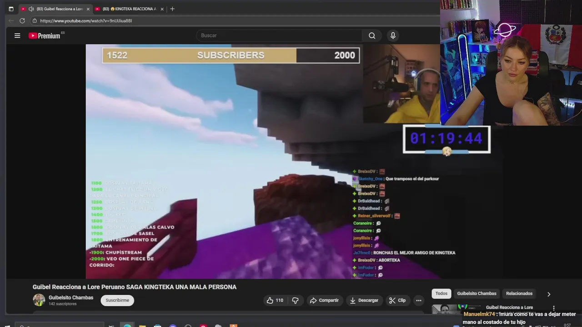Image resolution: width=582 pixels, height=327 pixels.
Task: Open the tab actions menu icon
Action: point(11,9)
